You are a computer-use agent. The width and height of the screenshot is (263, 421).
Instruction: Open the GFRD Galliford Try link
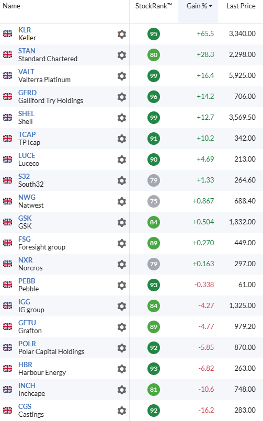pyautogui.click(x=27, y=93)
